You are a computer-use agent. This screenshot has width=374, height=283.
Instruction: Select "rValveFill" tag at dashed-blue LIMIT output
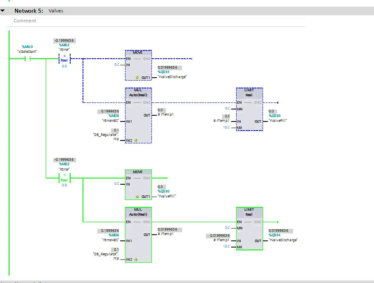(x=278, y=121)
